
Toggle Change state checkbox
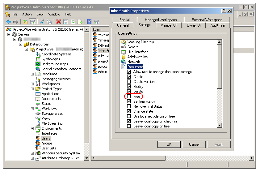(x=129, y=111)
